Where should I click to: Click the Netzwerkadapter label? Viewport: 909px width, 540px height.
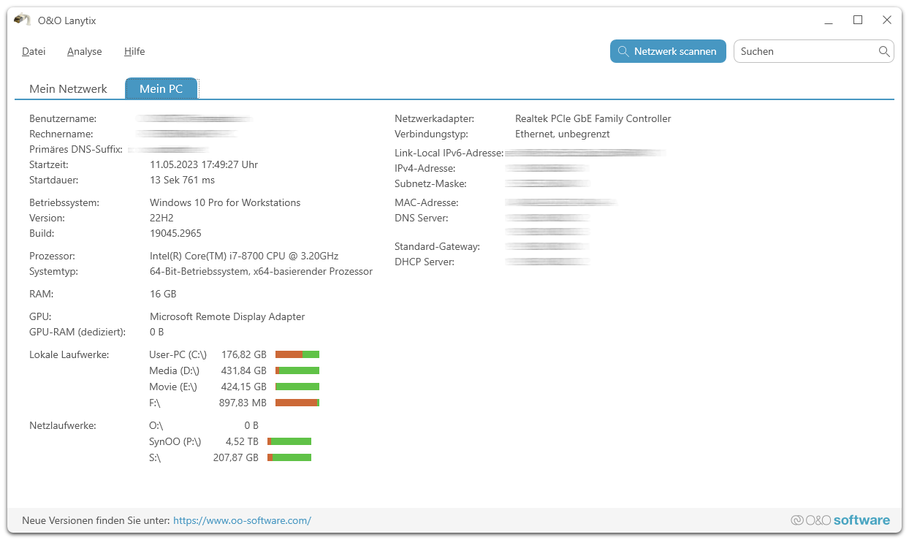pos(435,118)
